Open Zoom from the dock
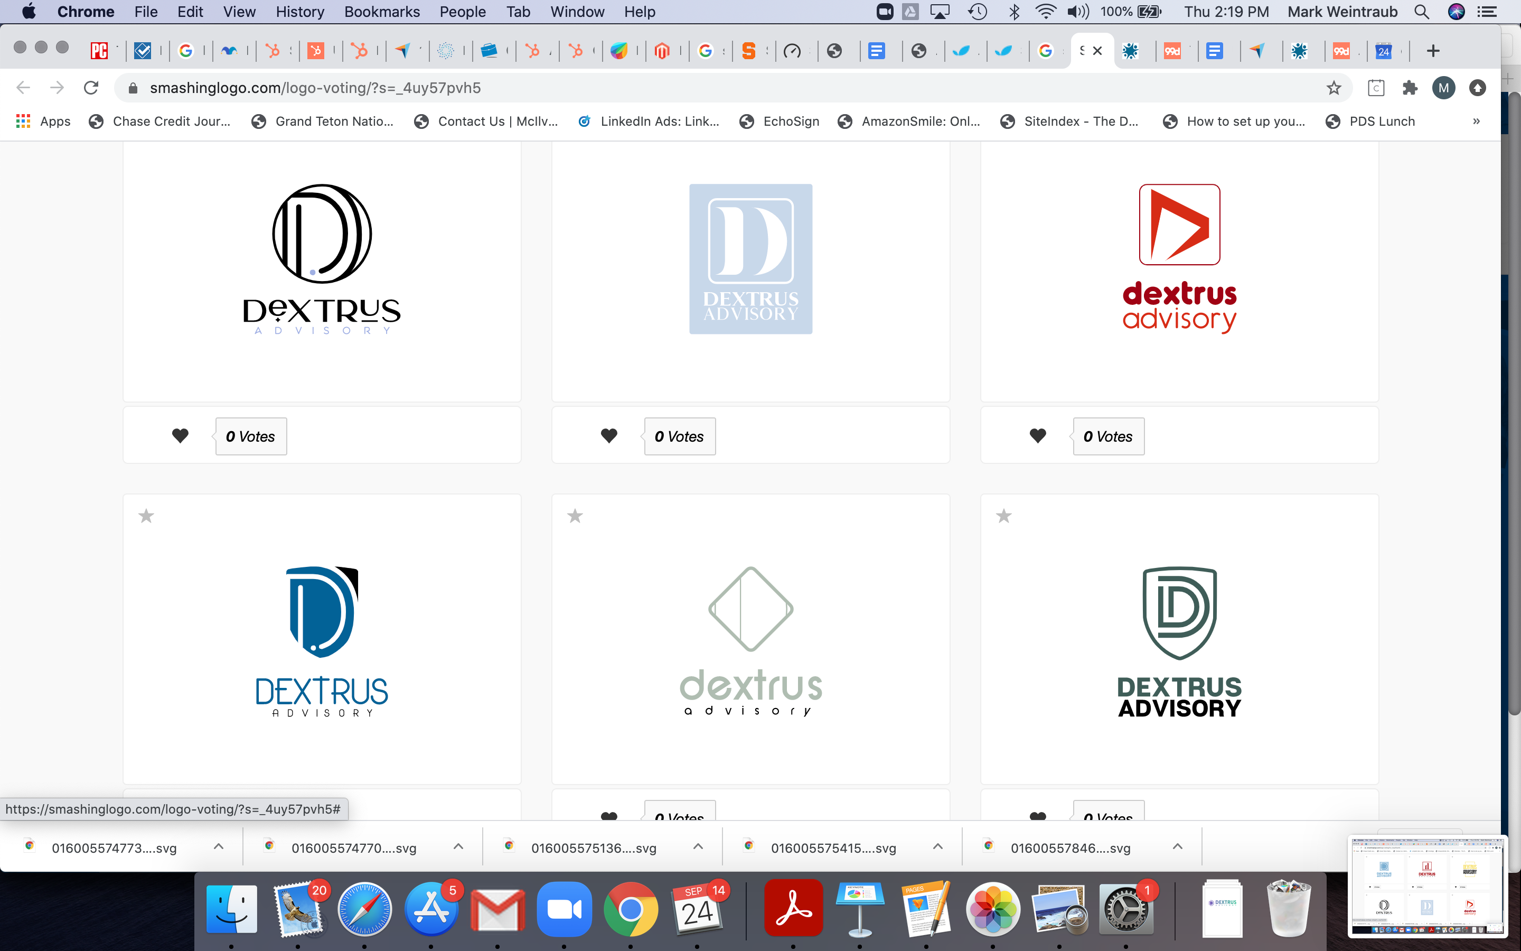The image size is (1521, 951). 564,909
